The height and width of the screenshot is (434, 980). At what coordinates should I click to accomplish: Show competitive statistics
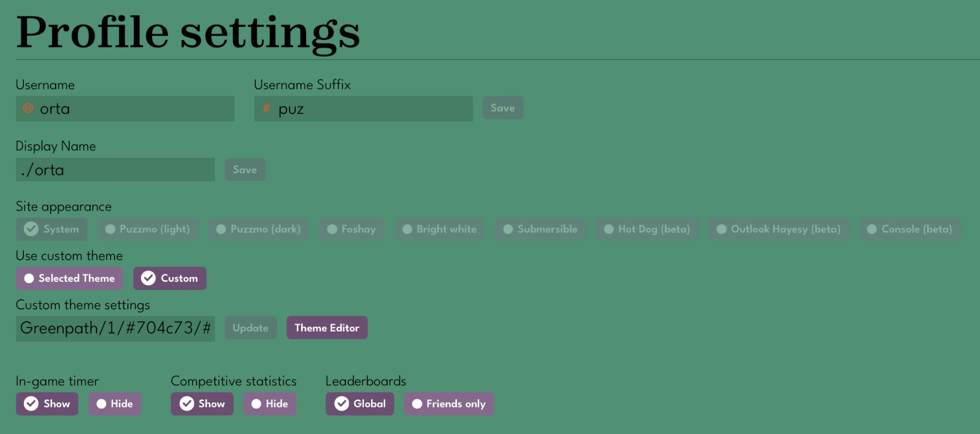202,404
